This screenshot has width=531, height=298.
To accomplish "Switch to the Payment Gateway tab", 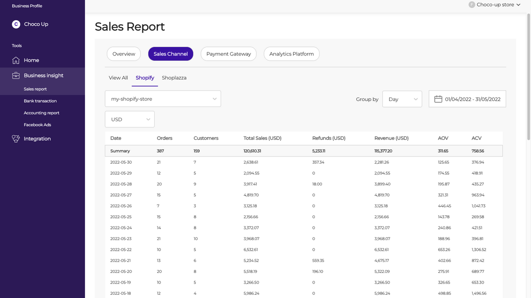I will point(228,54).
